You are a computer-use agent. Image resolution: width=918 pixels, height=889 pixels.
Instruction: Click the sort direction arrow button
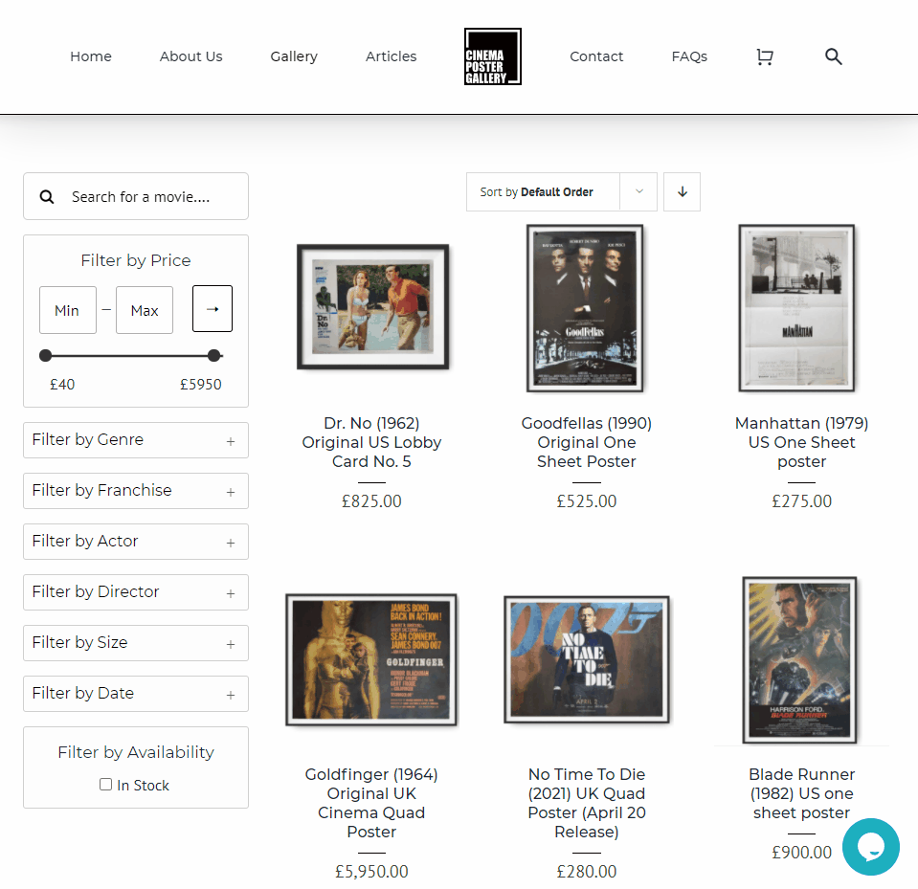(x=683, y=192)
